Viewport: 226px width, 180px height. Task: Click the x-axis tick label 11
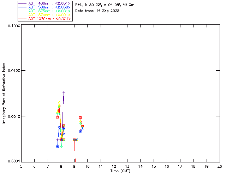tap(101, 166)
